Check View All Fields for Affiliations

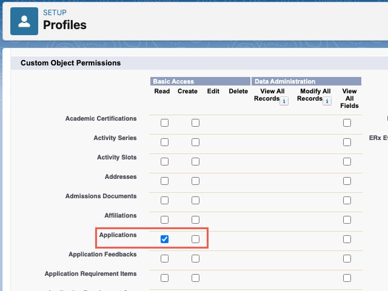(347, 220)
